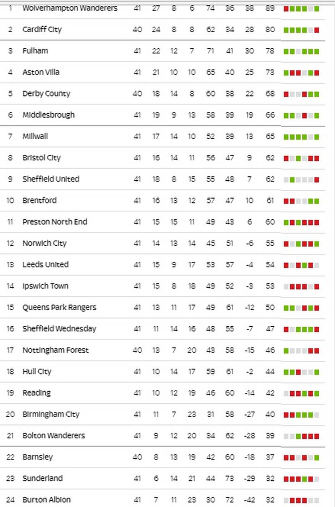Click the Cardiff City team name
The width and height of the screenshot is (335, 507).
pos(42,30)
